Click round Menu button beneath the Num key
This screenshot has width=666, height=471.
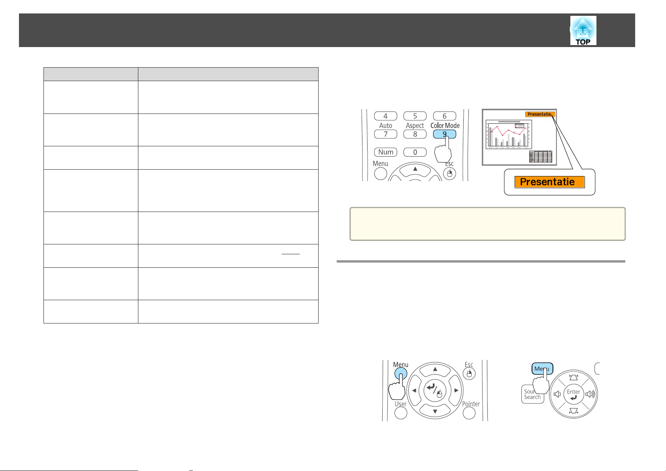point(381,174)
